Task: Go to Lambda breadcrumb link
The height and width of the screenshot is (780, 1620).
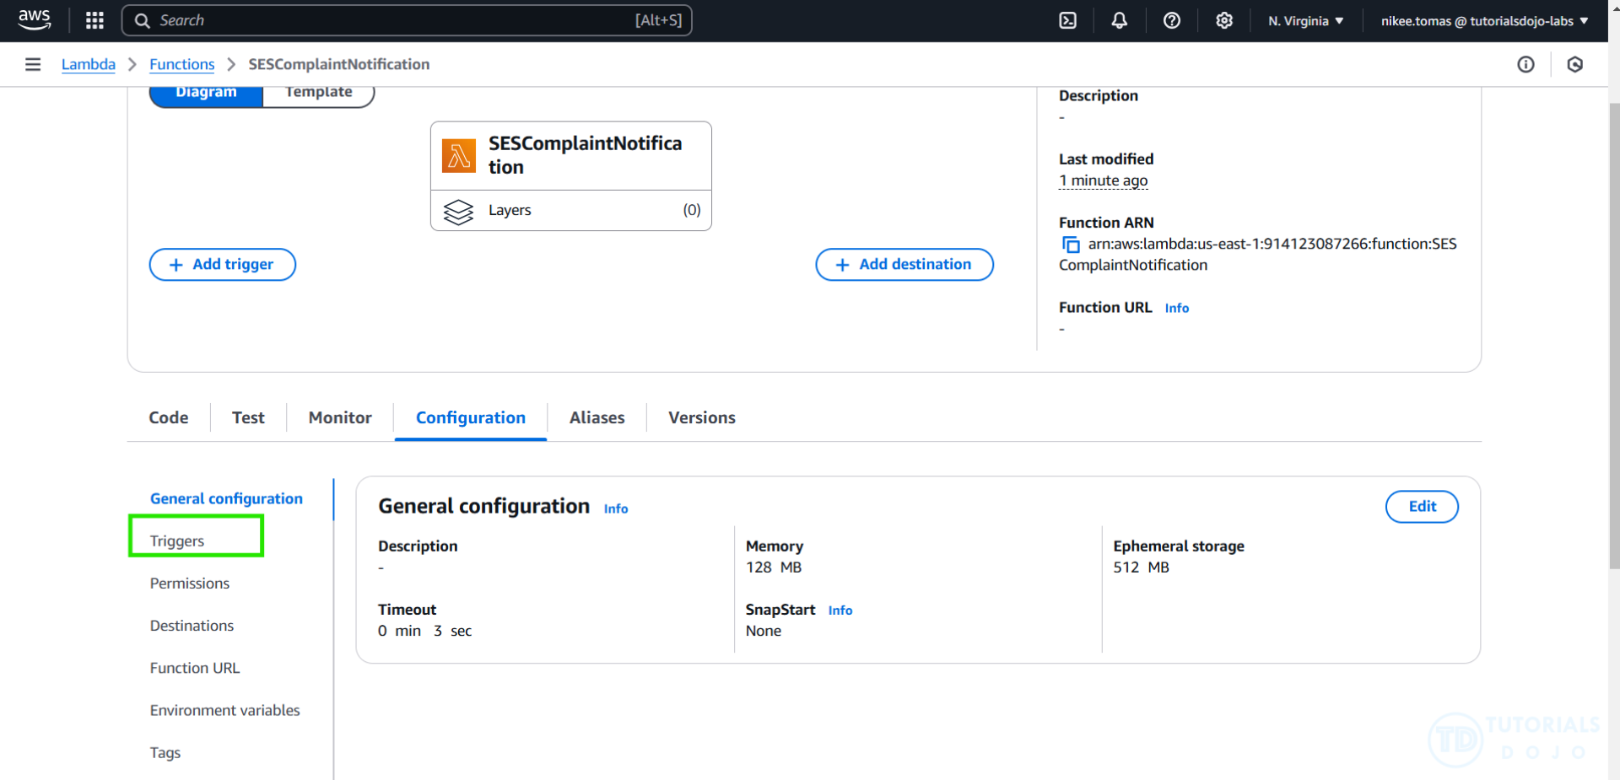Action: click(89, 64)
